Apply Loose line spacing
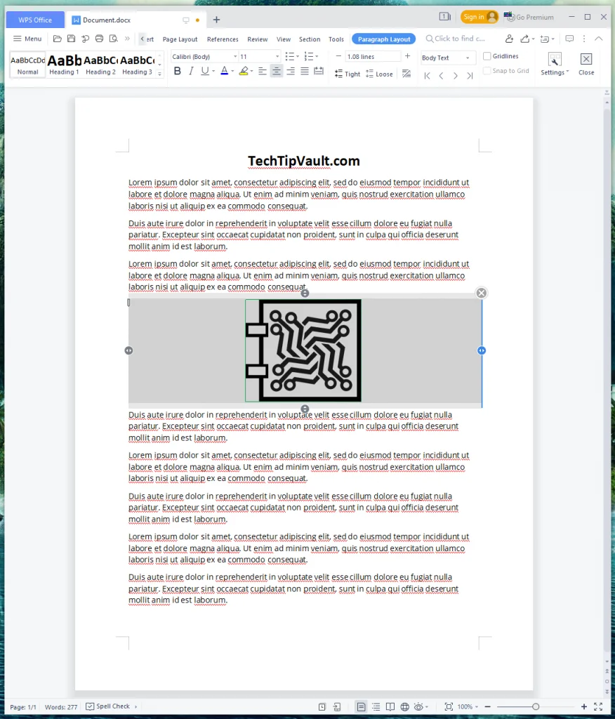 click(x=379, y=74)
